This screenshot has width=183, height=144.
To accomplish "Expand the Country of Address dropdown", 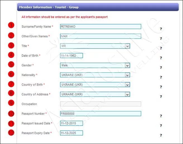I will click(x=127, y=94).
